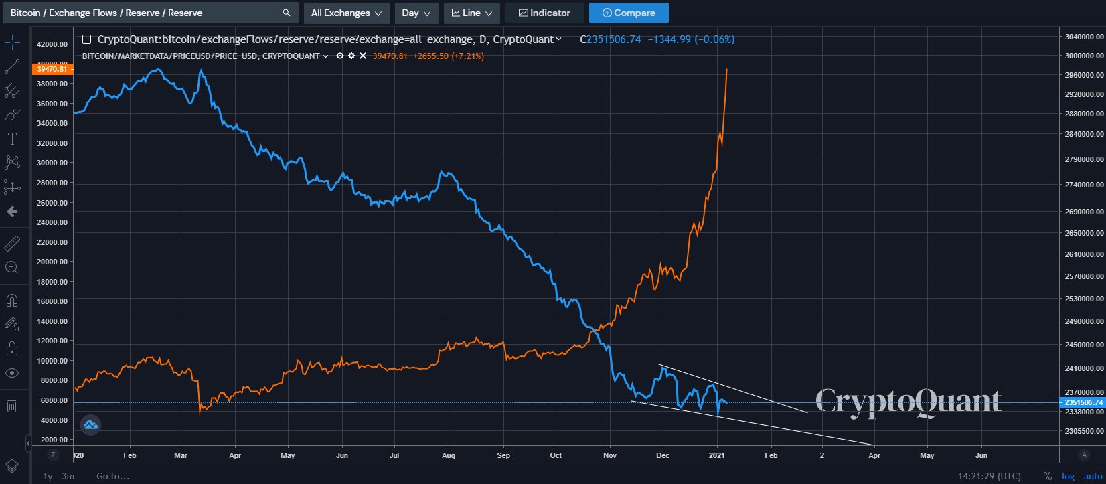Toggle log scale mode
Viewport: 1106px width, 484px height.
pos(1069,476)
